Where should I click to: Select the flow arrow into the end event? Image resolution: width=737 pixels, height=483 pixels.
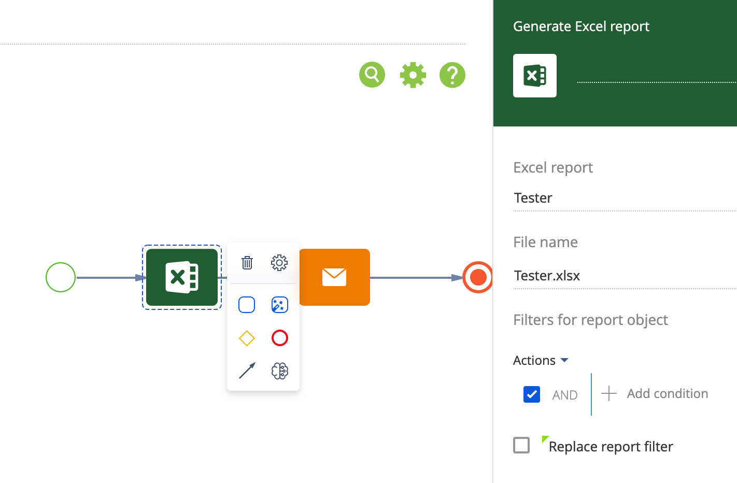[416, 278]
